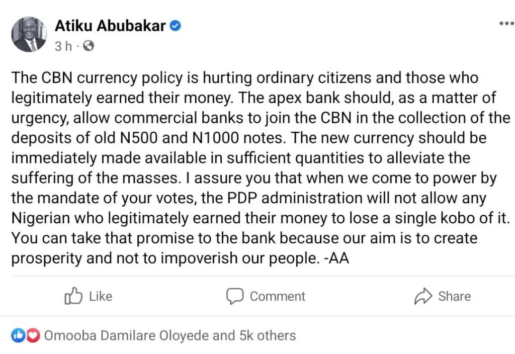Open Atiku Abubakar's profile picture
Screen dimensions: 515x354
click(x=29, y=34)
